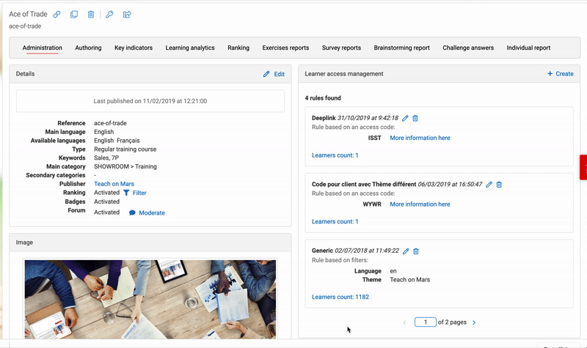The width and height of the screenshot is (587, 348).
Task: Click the forum Moderate speech bubble icon
Action: pyautogui.click(x=132, y=212)
